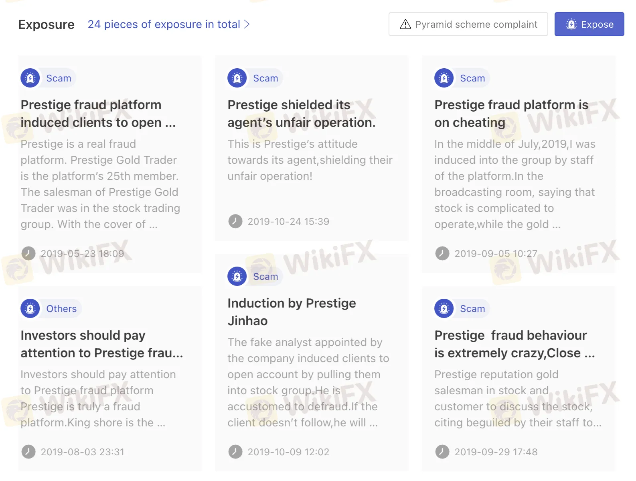Click the siren icon on the first Scam card

click(x=30, y=78)
